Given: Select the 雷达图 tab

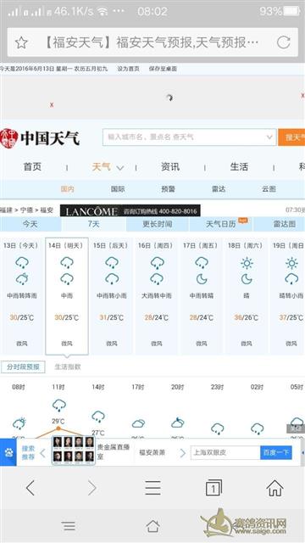Looking at the screenshot, I should click(285, 224).
